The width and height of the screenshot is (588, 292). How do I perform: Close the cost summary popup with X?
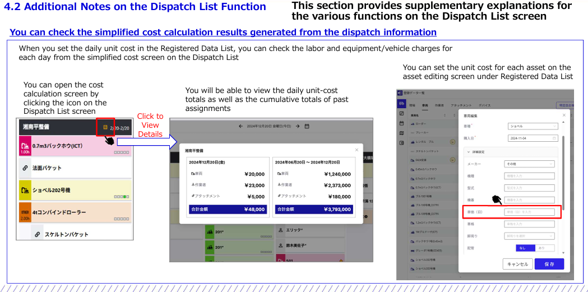coord(356,150)
